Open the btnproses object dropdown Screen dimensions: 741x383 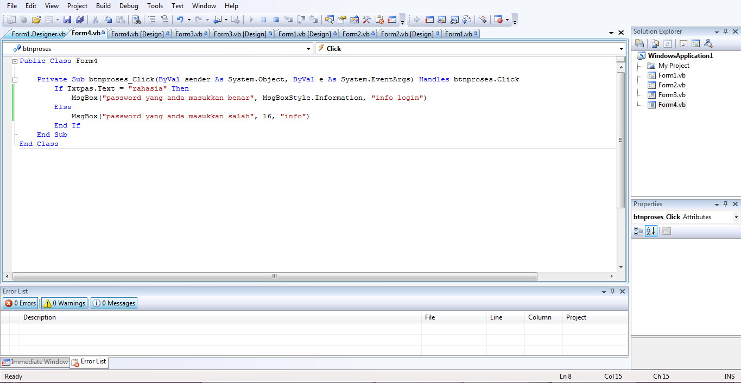coord(309,48)
